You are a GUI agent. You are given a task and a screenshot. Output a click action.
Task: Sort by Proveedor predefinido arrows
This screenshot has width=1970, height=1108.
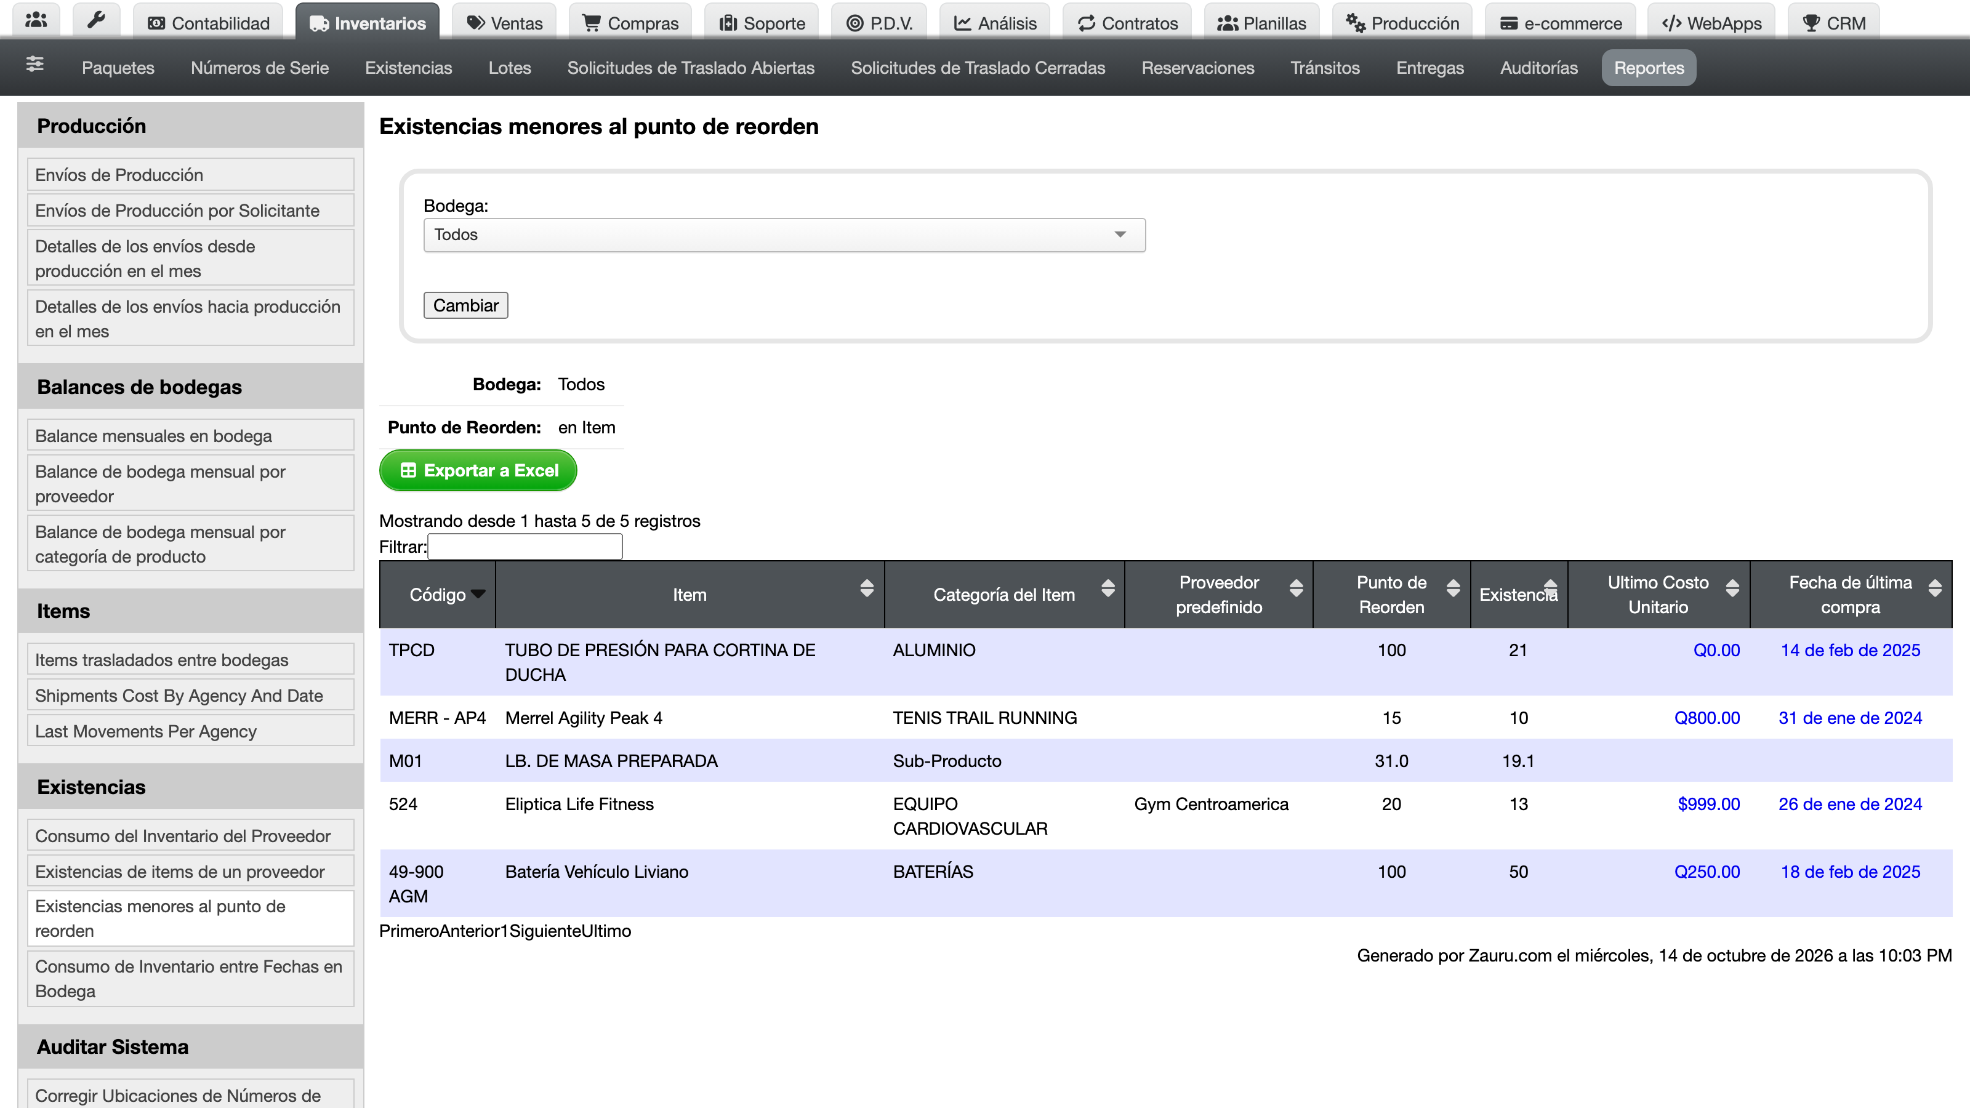tap(1297, 588)
